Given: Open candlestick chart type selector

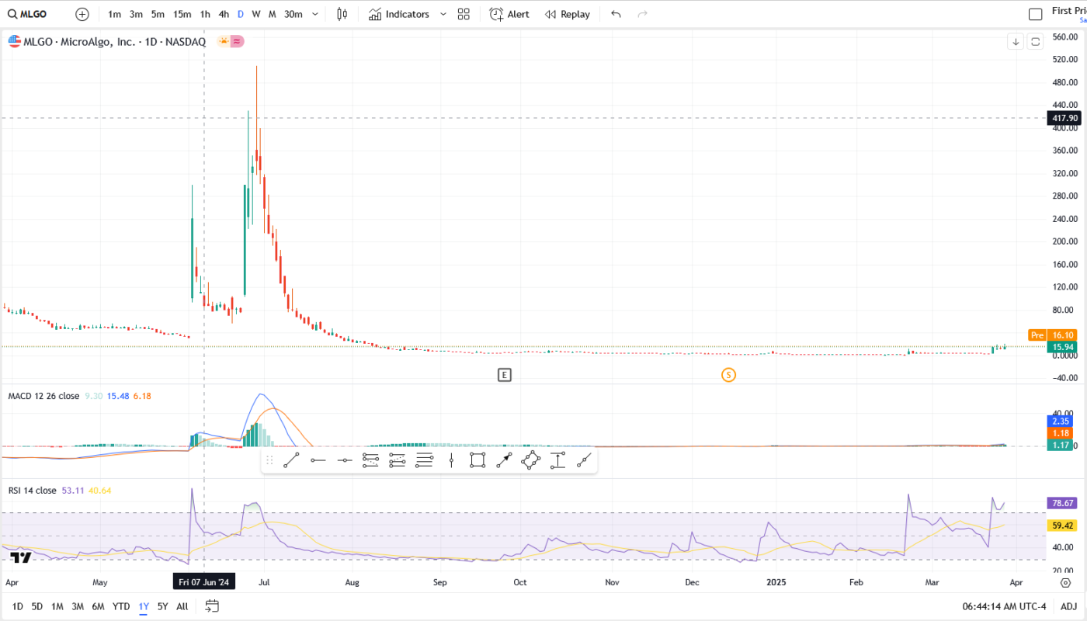Looking at the screenshot, I should coord(342,13).
